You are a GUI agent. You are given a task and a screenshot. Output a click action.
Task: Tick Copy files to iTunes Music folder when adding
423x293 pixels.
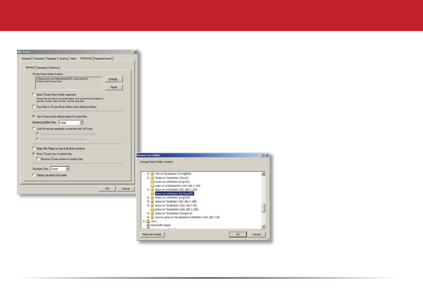(x=34, y=107)
